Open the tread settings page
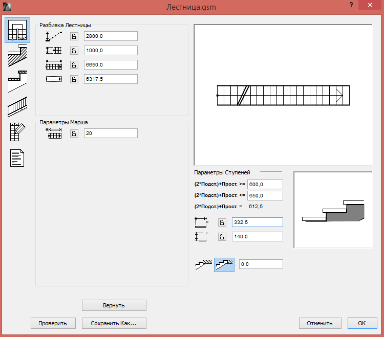Screen dimensions: 384x337 (17, 81)
